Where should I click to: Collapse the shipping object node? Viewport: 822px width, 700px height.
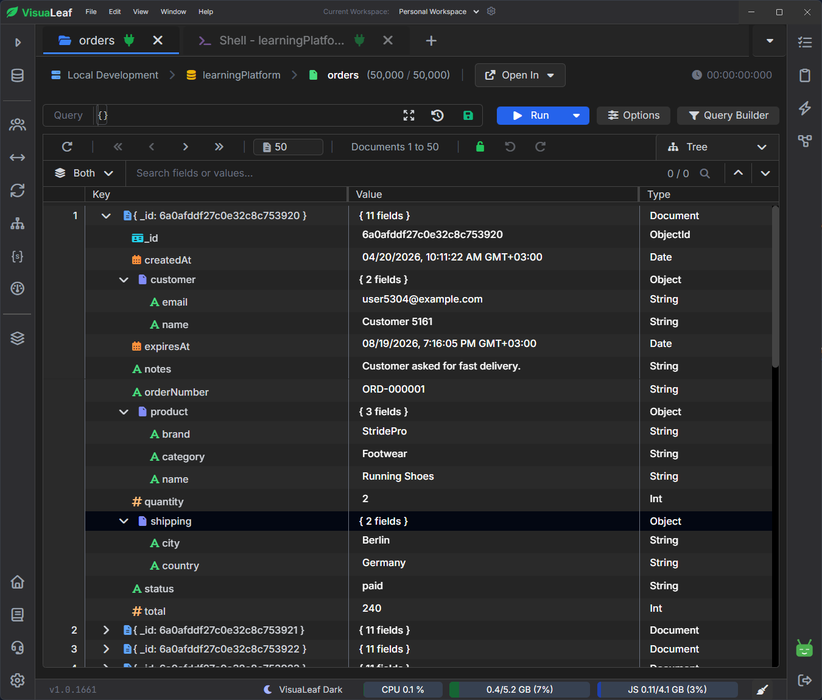(x=124, y=522)
